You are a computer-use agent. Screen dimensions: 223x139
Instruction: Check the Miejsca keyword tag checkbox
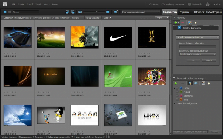click(x=177, y=92)
